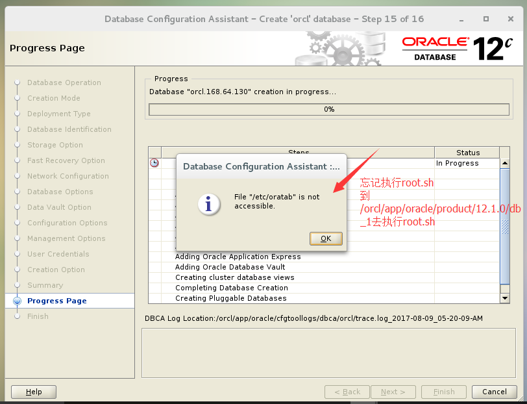The width and height of the screenshot is (527, 404).
Task: Click the info icon in the alert dialog
Action: (x=209, y=205)
